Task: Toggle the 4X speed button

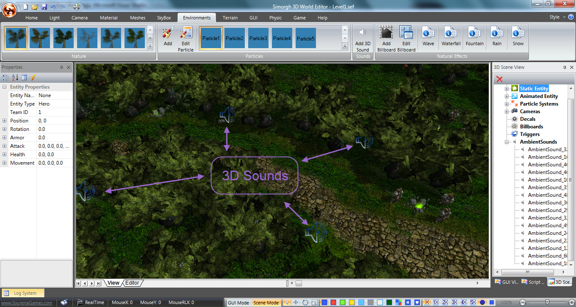Action: click(x=464, y=302)
